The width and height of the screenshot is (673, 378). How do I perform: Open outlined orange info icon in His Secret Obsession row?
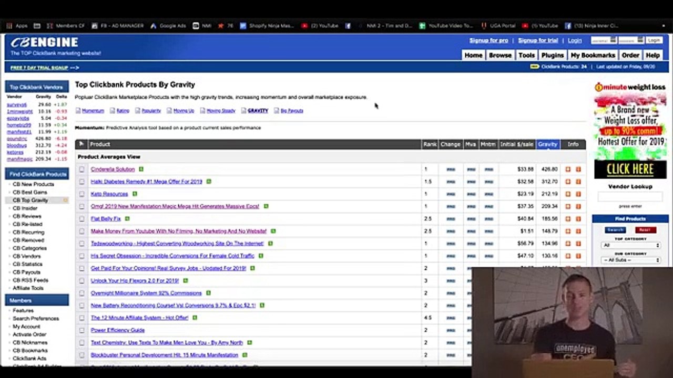568,256
